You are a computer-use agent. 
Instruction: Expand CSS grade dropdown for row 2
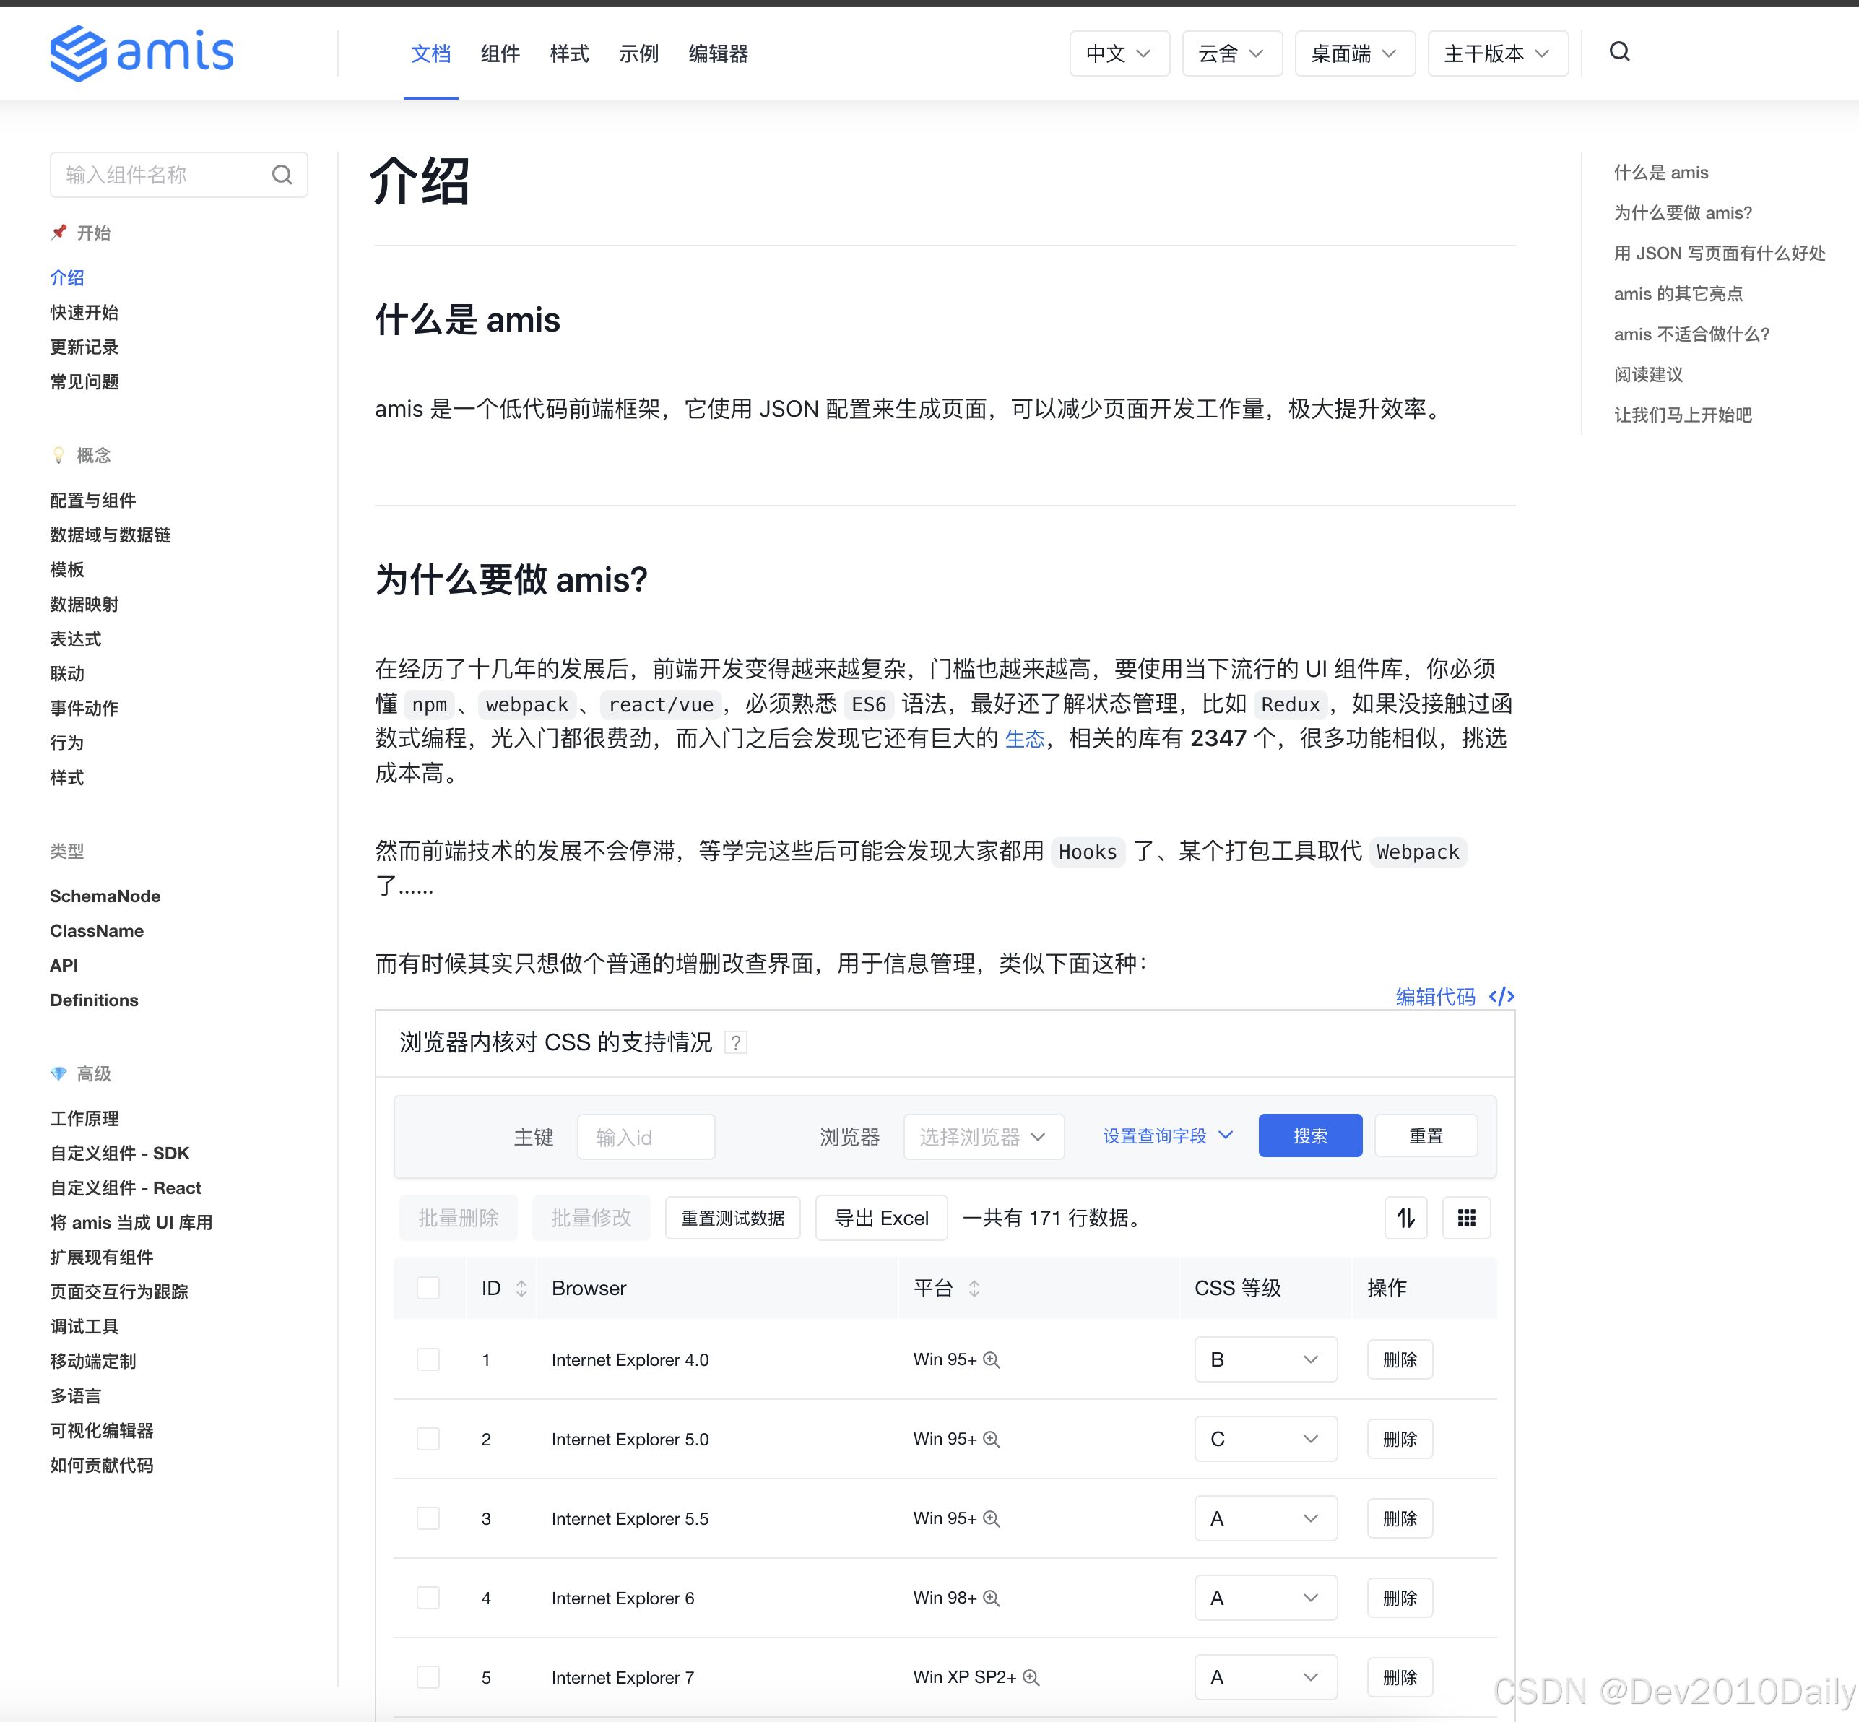[1265, 1440]
